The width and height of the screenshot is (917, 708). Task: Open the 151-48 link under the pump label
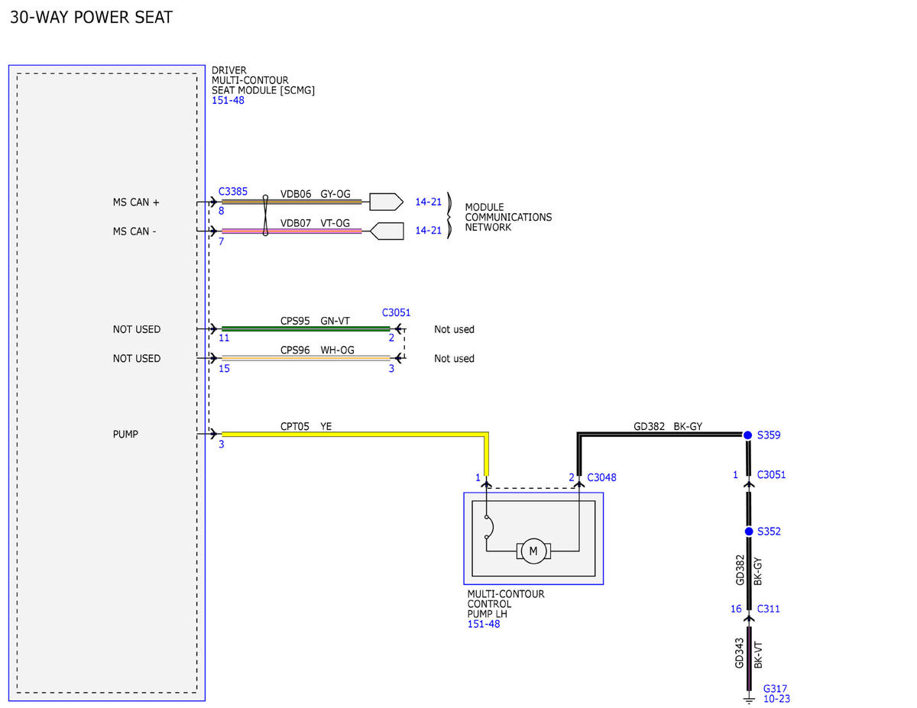tap(484, 624)
